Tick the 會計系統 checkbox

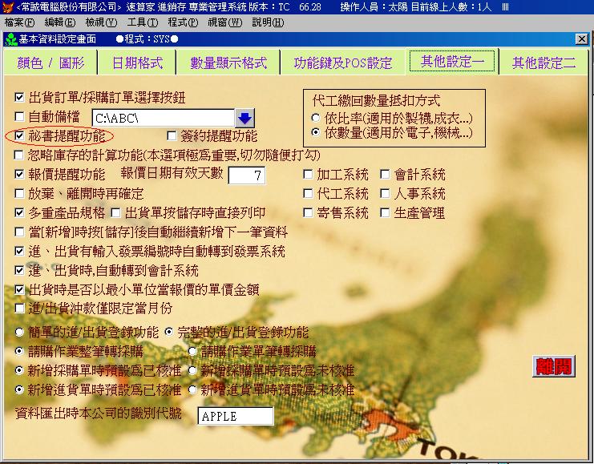pyautogui.click(x=386, y=175)
